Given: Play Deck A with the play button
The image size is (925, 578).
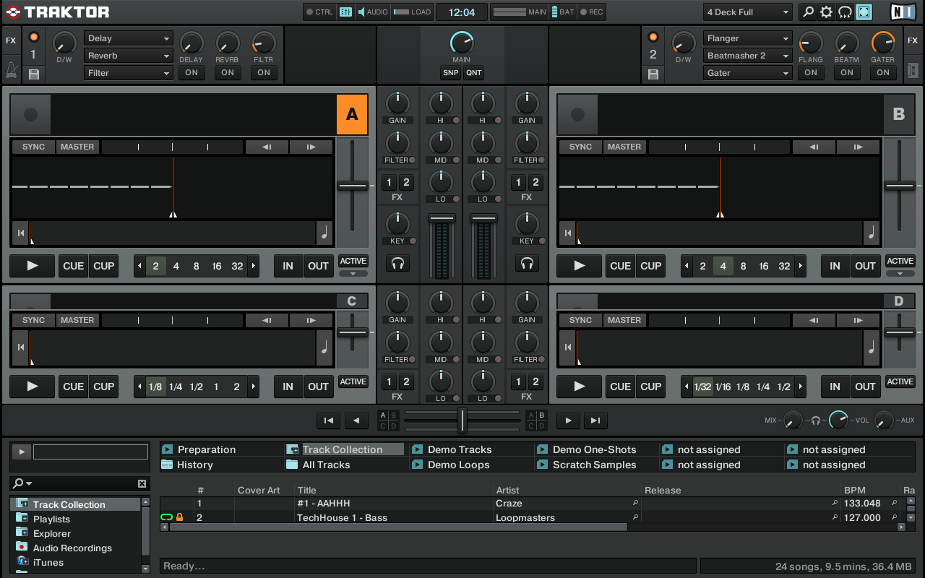Looking at the screenshot, I should (x=33, y=266).
